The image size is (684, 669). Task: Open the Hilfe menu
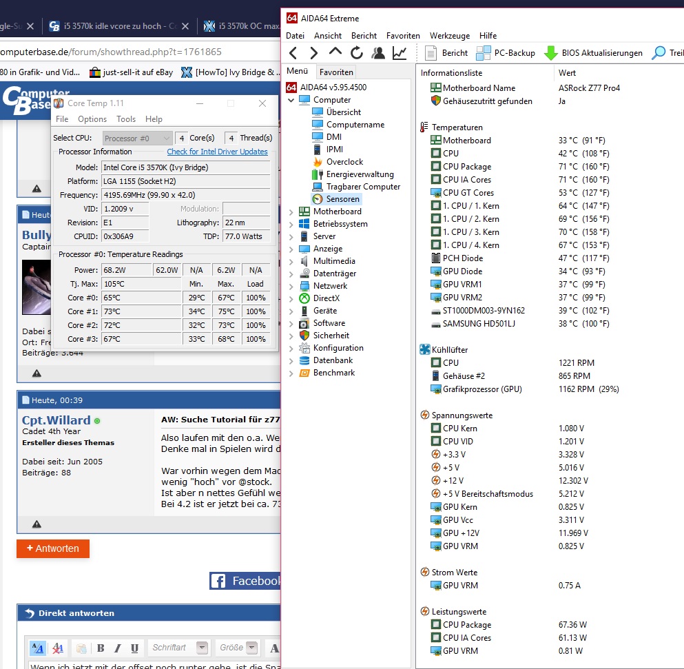[x=488, y=36]
